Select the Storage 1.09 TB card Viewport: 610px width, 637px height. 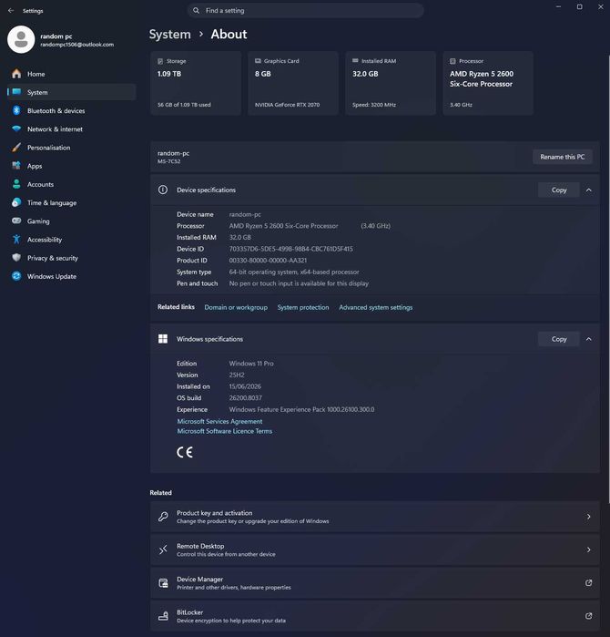[x=196, y=83]
